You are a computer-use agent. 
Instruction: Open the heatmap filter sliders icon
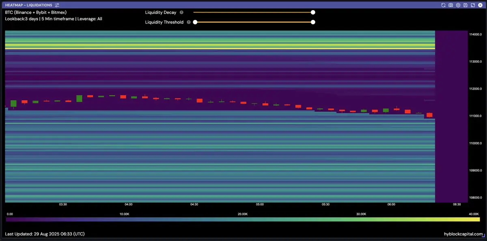(57, 5)
